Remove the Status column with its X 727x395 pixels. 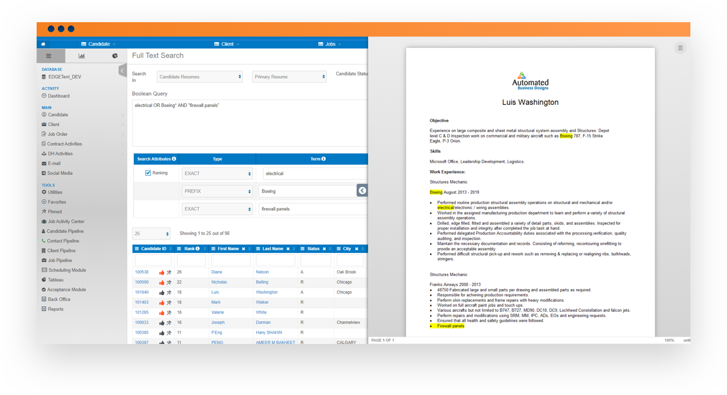324,249
